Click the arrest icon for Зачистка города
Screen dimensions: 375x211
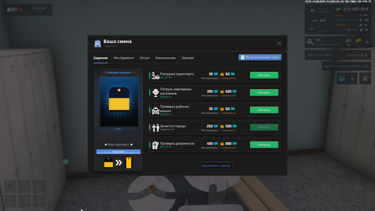pos(155,127)
